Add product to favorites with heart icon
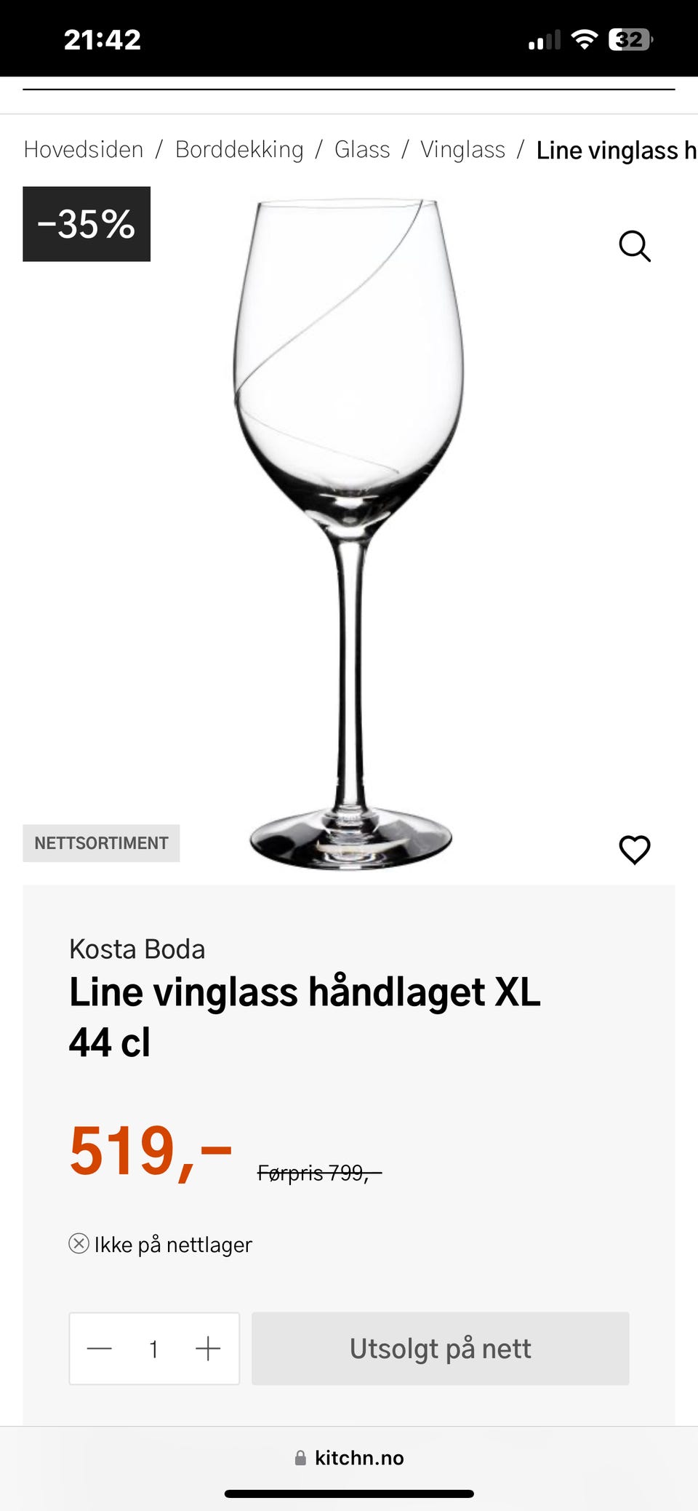The width and height of the screenshot is (698, 1511). [635, 850]
